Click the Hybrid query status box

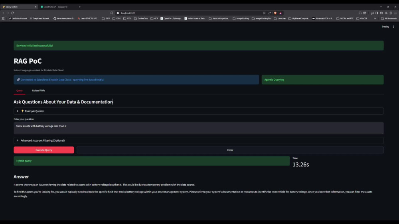tap(152, 161)
